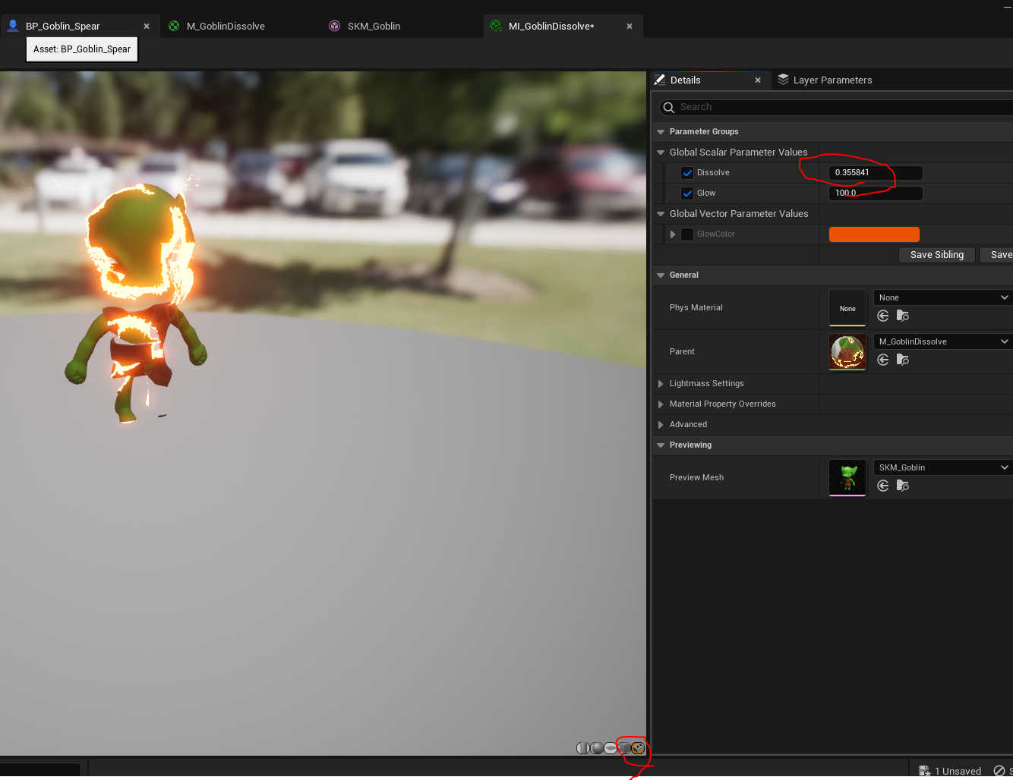Click the MI_GoblinDissolve material instance tab icon
The image size is (1013, 780).
coord(496,26)
